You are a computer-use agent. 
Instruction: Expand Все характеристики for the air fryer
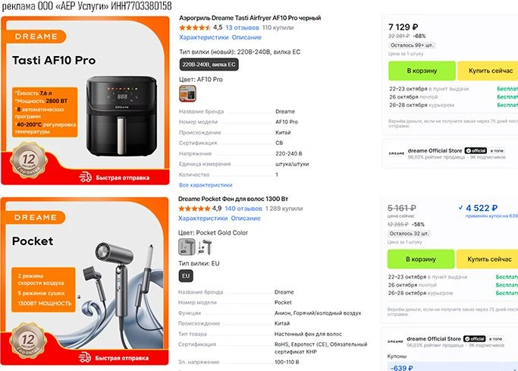coord(206,185)
